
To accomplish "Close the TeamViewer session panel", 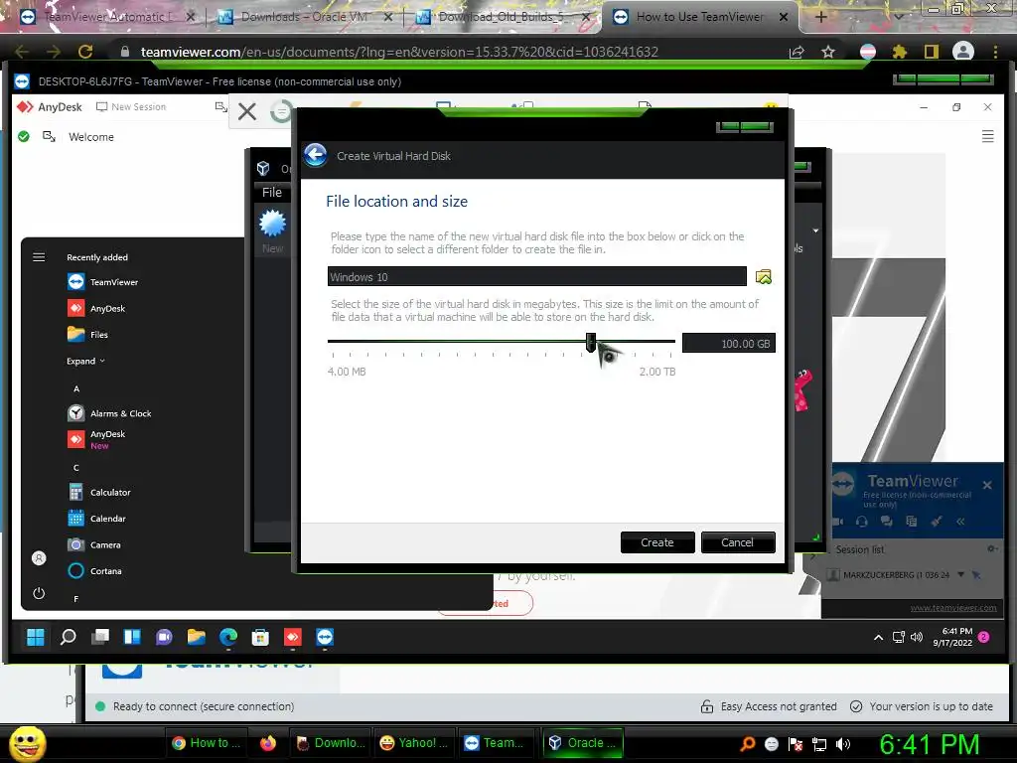I will (x=987, y=485).
